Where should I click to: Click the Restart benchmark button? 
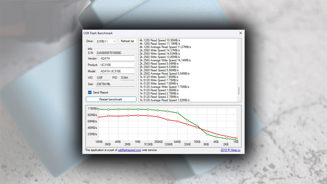point(111,99)
